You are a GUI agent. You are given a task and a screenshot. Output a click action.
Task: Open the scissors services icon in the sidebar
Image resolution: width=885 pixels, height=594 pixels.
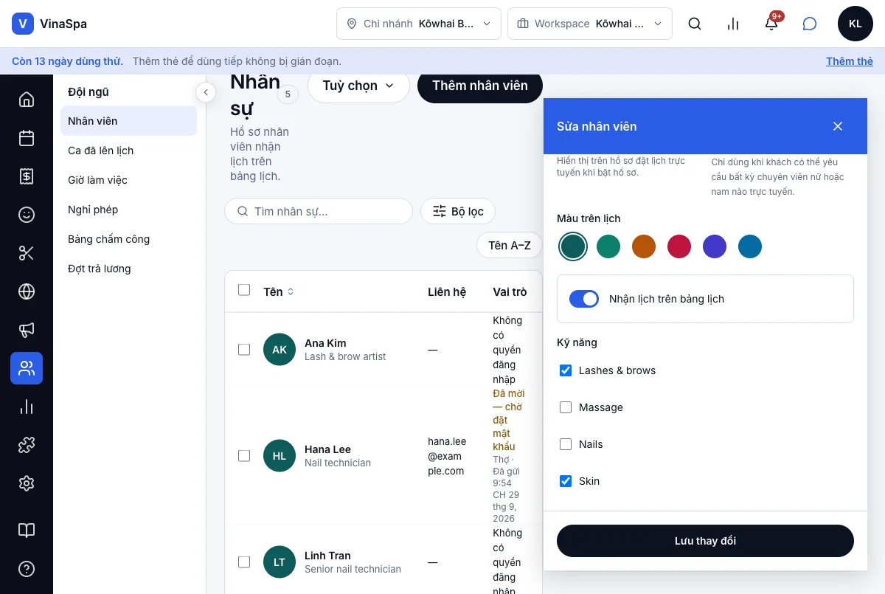(x=27, y=253)
